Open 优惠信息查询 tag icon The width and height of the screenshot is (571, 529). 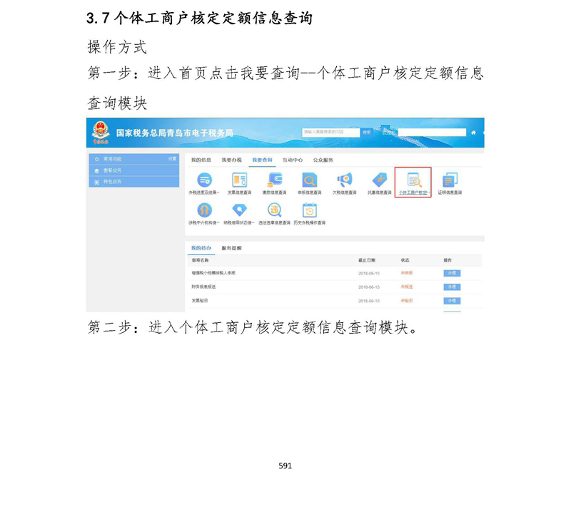(380, 180)
